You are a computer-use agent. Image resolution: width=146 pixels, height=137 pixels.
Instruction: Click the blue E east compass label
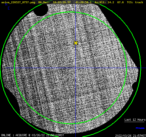tap(9, 8)
